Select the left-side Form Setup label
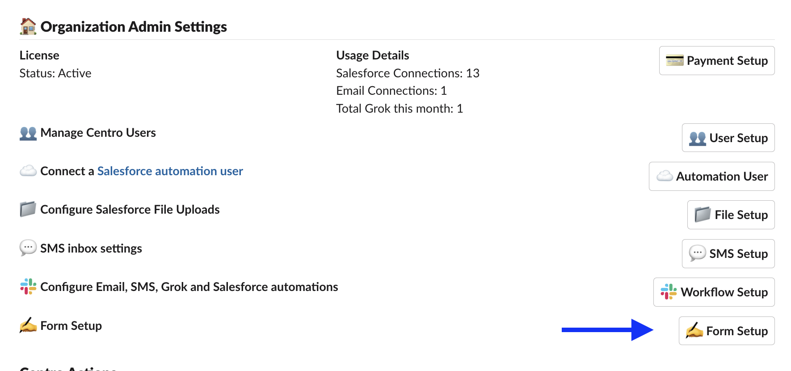The height and width of the screenshot is (371, 791). [x=71, y=326]
